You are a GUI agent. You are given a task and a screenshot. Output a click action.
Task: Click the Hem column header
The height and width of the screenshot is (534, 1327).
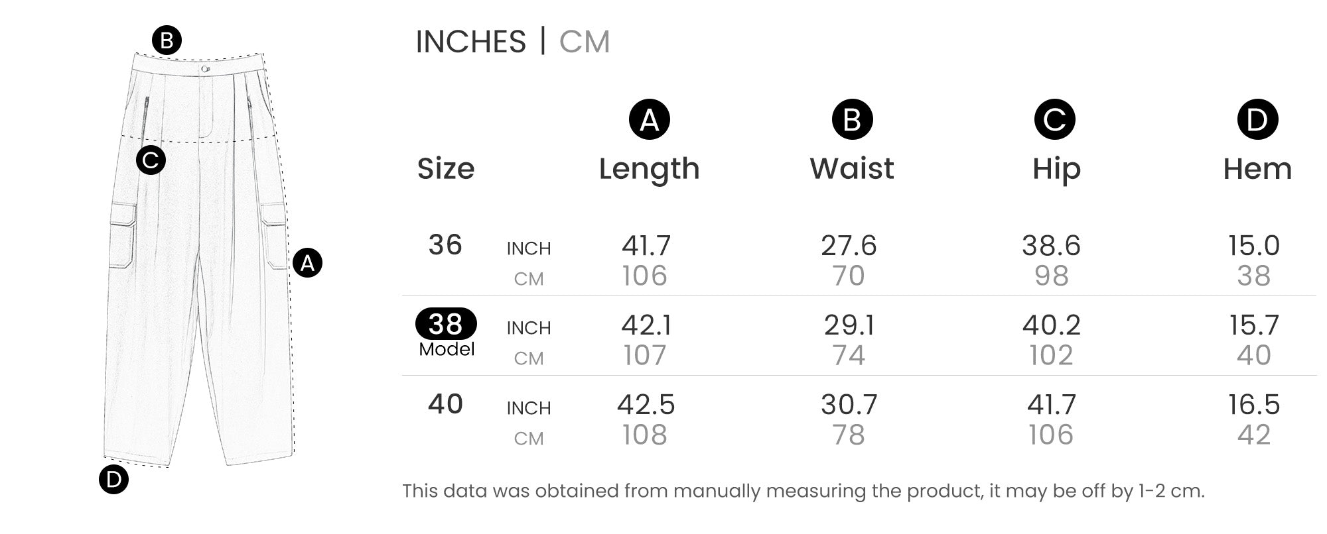tap(1257, 169)
